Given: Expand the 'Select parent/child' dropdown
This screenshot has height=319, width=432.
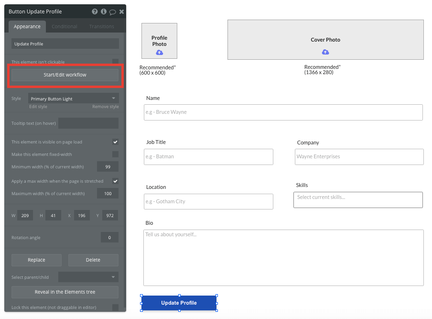Looking at the screenshot, I should [88, 276].
